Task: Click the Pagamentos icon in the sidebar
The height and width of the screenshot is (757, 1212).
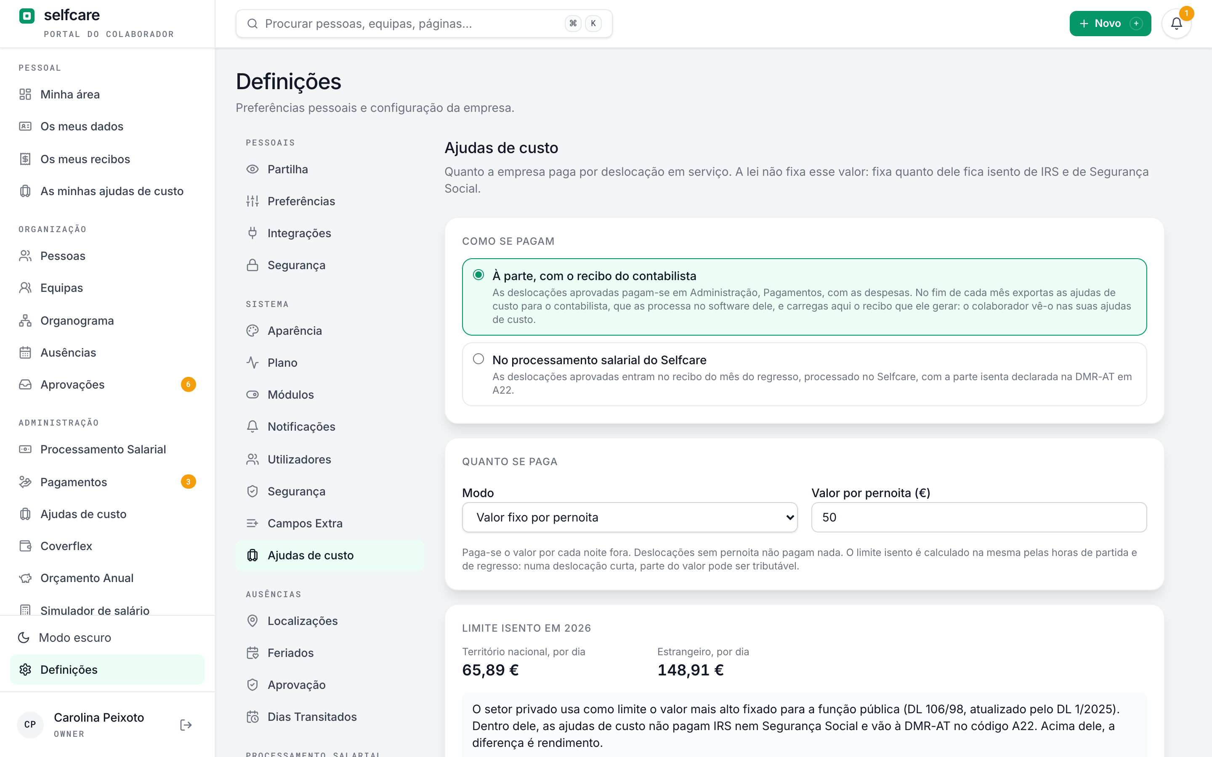Action: pos(25,482)
